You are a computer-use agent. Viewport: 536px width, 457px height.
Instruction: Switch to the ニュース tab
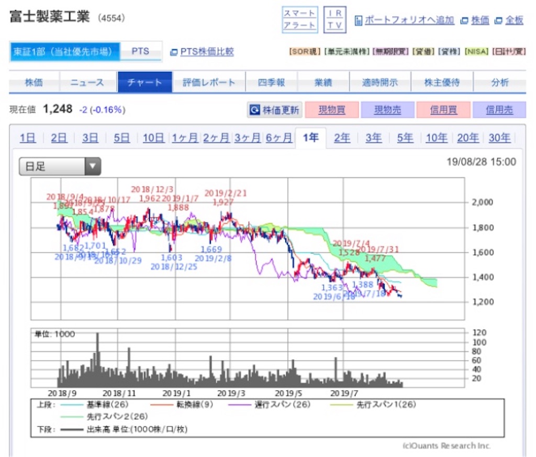[x=87, y=82]
